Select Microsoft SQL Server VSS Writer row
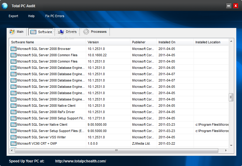 pos(119,137)
